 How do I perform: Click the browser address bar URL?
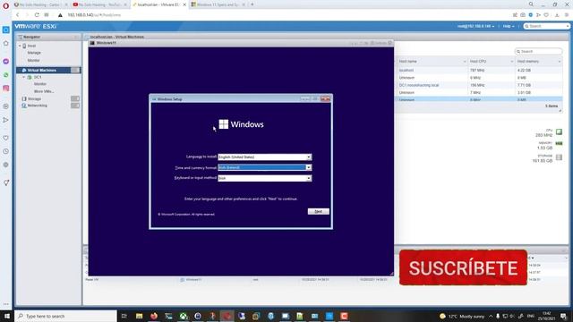94,15
